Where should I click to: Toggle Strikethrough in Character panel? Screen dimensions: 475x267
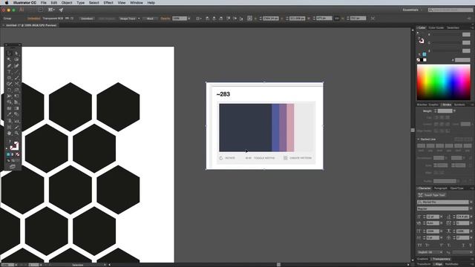[x=471, y=245]
